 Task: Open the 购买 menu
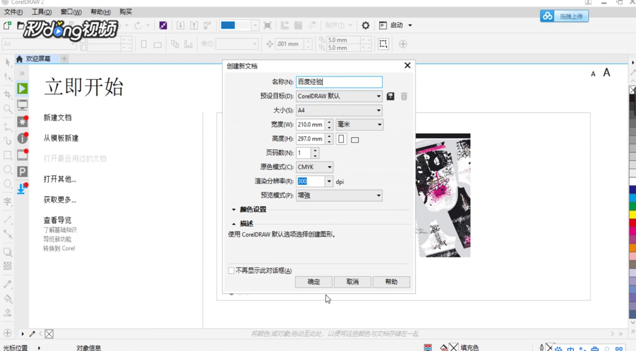coord(126,12)
